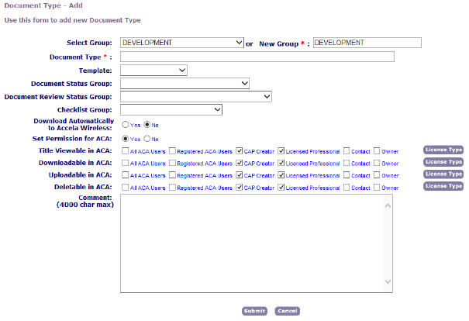The height and width of the screenshot is (321, 469).
Task: Check Contact for Downloadable in ACA
Action: pyautogui.click(x=347, y=163)
